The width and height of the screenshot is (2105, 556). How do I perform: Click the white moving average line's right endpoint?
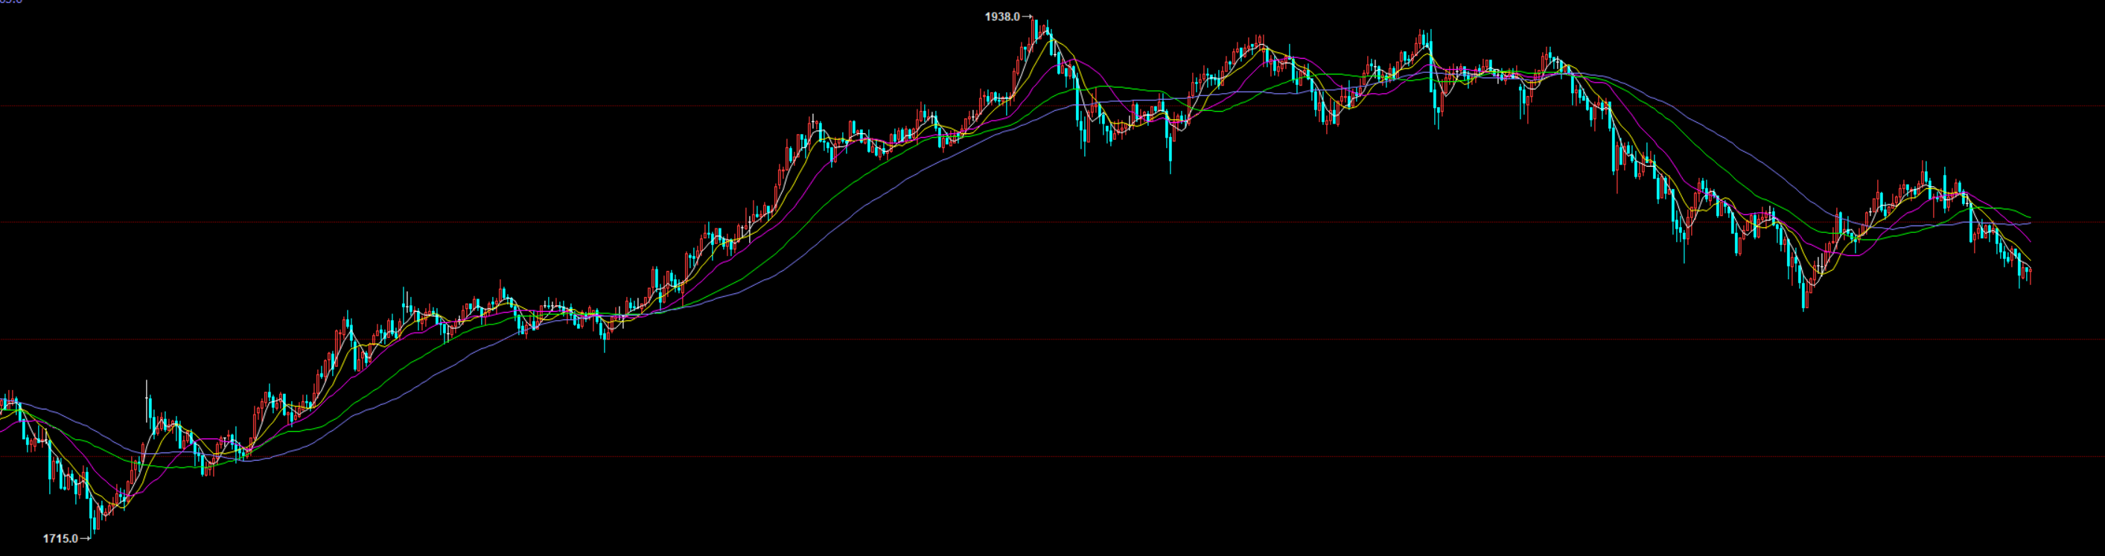coord(2031,268)
